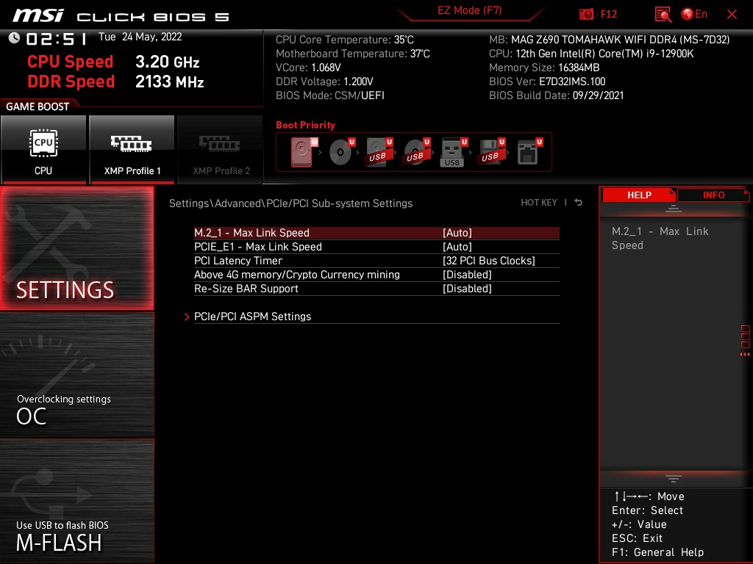
Task: Switch to the HELP tab
Action: 639,195
